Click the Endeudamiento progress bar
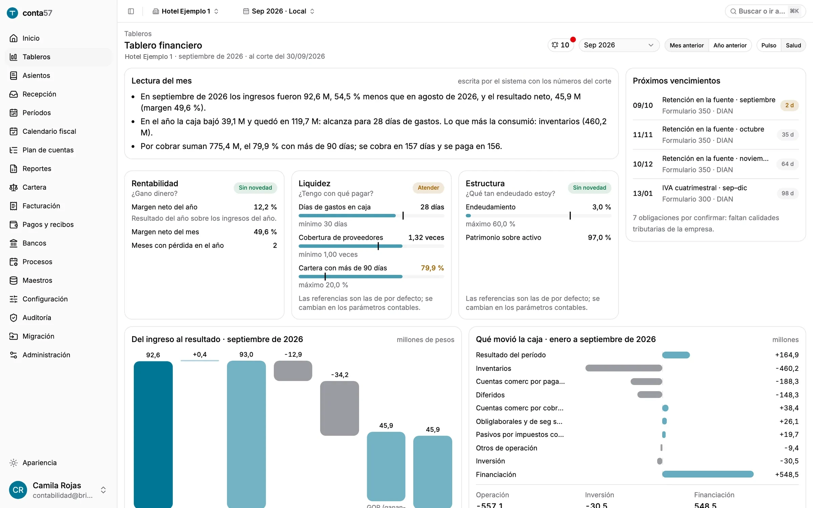Screen dimensions: 813x508 tap(538, 216)
